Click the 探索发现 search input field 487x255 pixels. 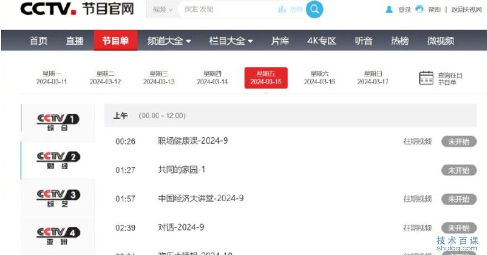(x=227, y=10)
